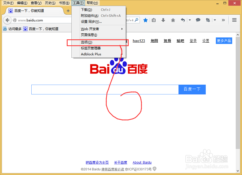Expand the Web 开发者 submenu arrow
Image resolution: width=242 pixels, height=175 pixels.
coord(122,29)
